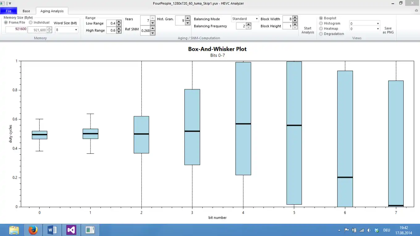Click Start Analysis button
The width and height of the screenshot is (420, 236).
pyautogui.click(x=308, y=30)
